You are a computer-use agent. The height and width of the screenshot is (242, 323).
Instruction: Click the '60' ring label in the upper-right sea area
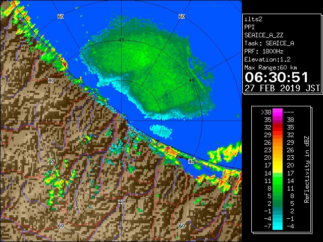pyautogui.click(x=182, y=16)
